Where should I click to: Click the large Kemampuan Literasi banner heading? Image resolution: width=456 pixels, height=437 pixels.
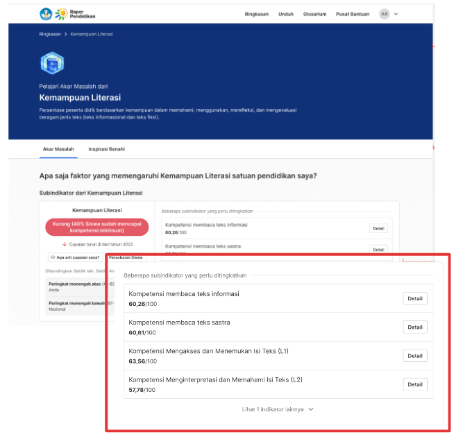80,98
